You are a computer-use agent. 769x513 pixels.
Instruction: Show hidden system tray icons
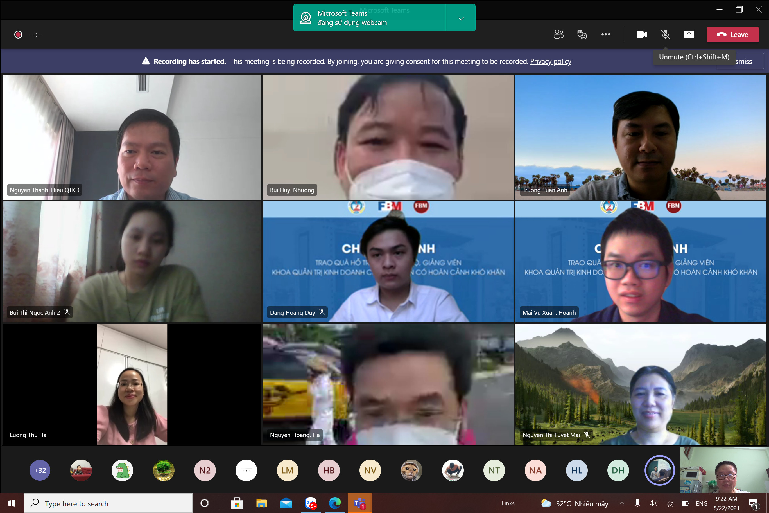tap(622, 503)
